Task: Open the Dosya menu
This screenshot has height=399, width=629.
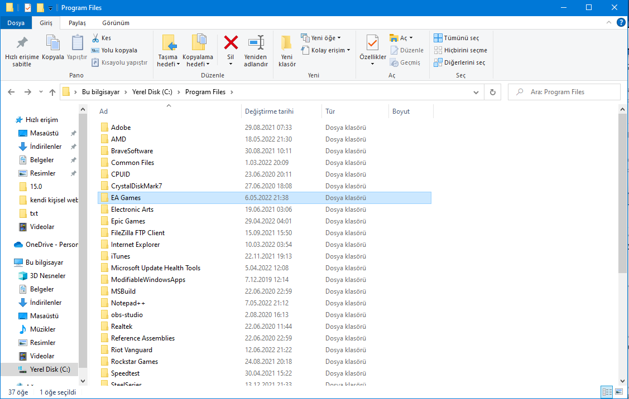Action: tap(16, 23)
